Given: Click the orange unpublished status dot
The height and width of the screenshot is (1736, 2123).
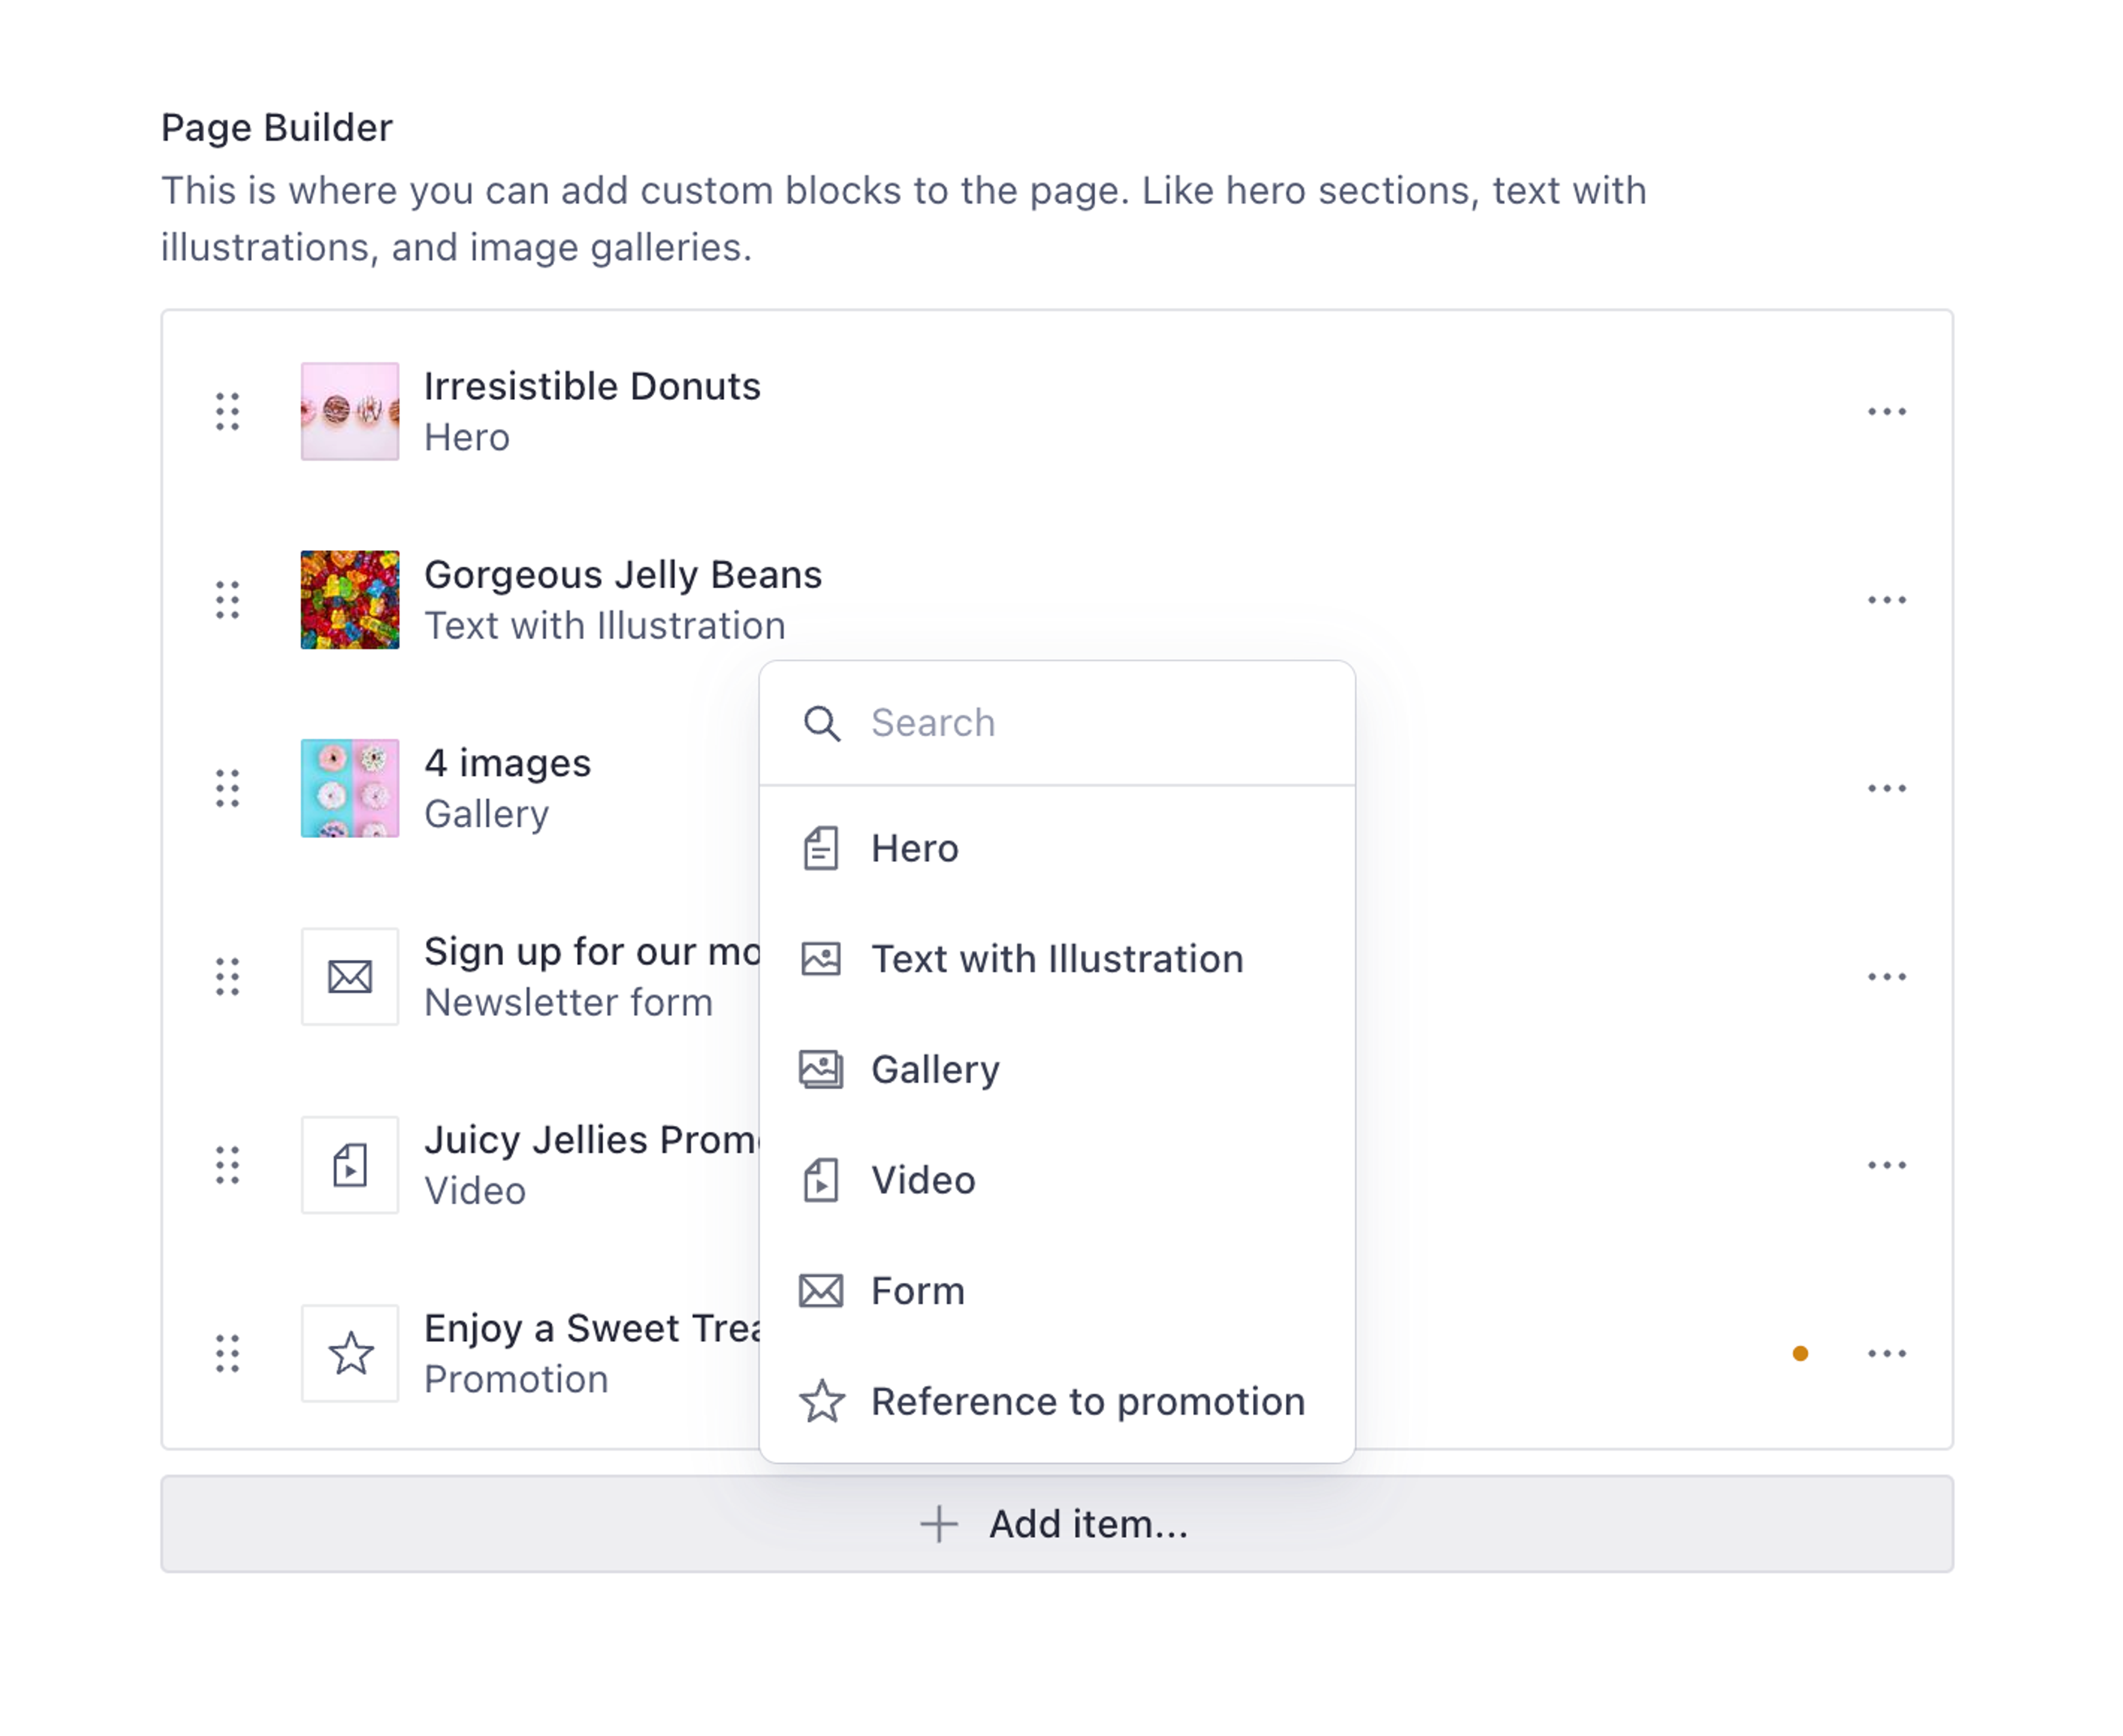Looking at the screenshot, I should coord(1800,1354).
